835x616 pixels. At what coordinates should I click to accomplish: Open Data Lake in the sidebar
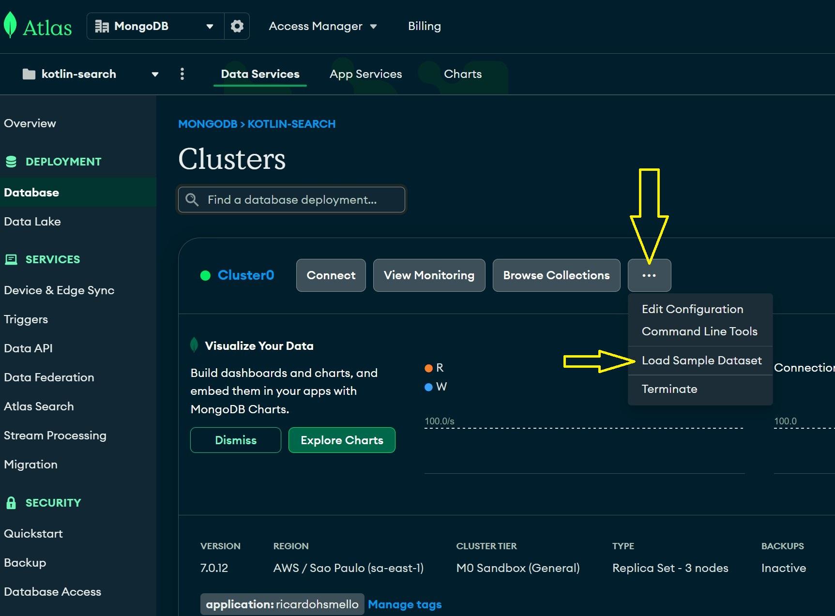click(32, 222)
